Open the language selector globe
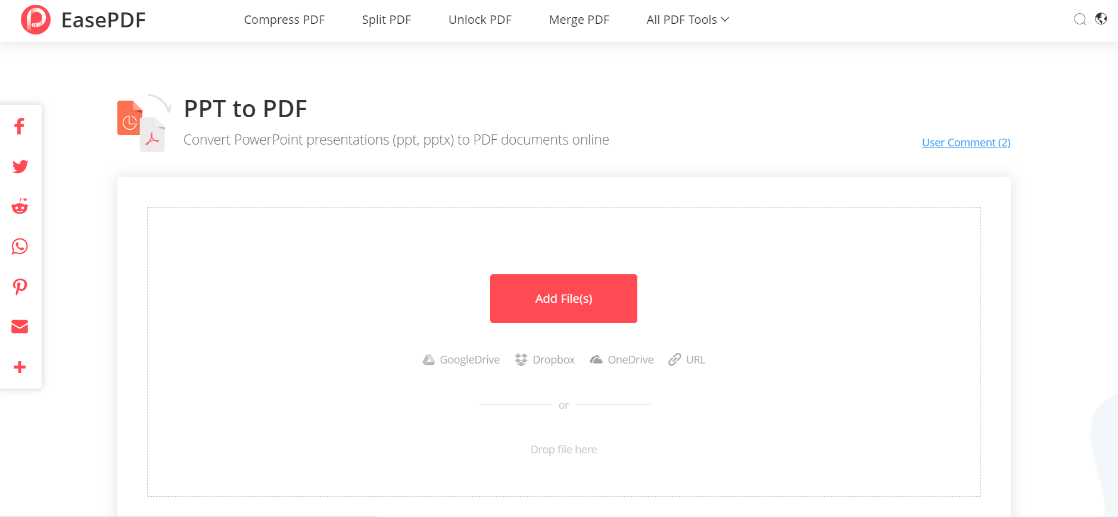 (x=1101, y=19)
